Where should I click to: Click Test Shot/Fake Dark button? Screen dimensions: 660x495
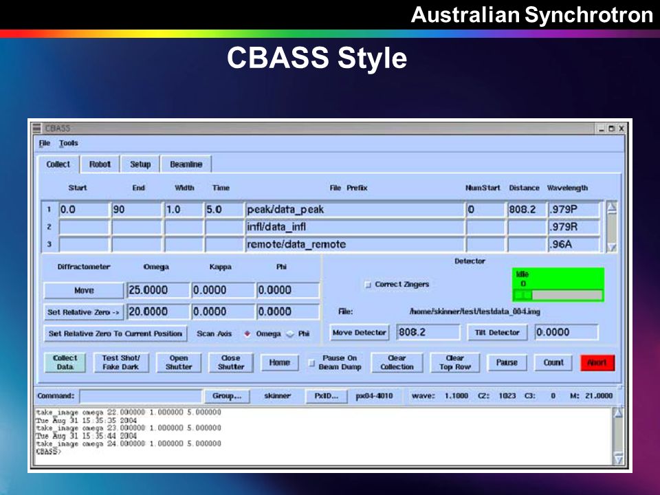(121, 362)
